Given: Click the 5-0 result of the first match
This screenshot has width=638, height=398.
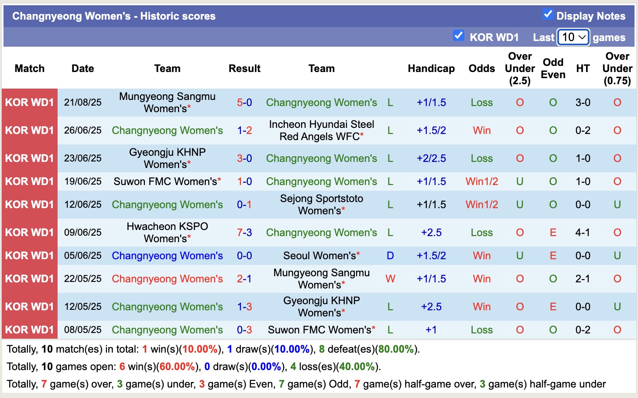Looking at the screenshot, I should coord(244,103).
